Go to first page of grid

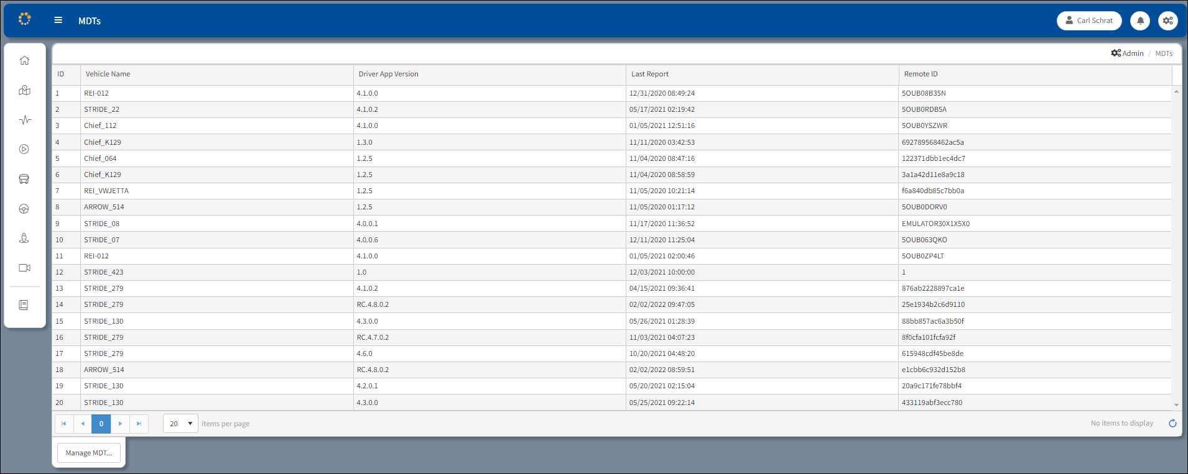pos(63,424)
